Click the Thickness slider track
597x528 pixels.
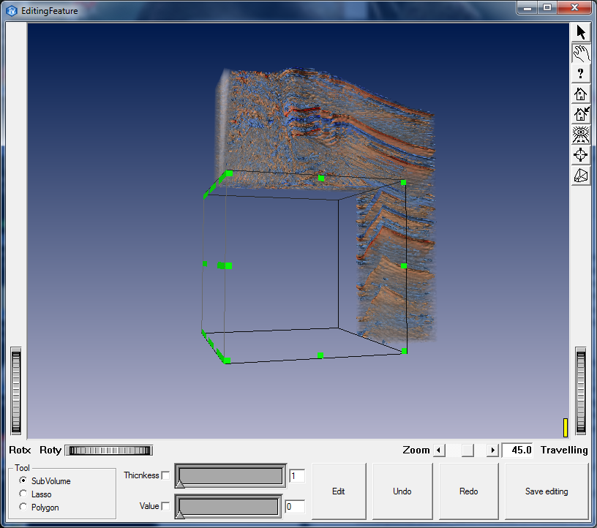(230, 476)
